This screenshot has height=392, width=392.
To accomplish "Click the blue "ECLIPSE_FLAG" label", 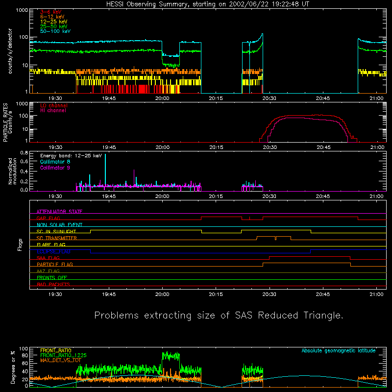I will (x=53, y=251).
